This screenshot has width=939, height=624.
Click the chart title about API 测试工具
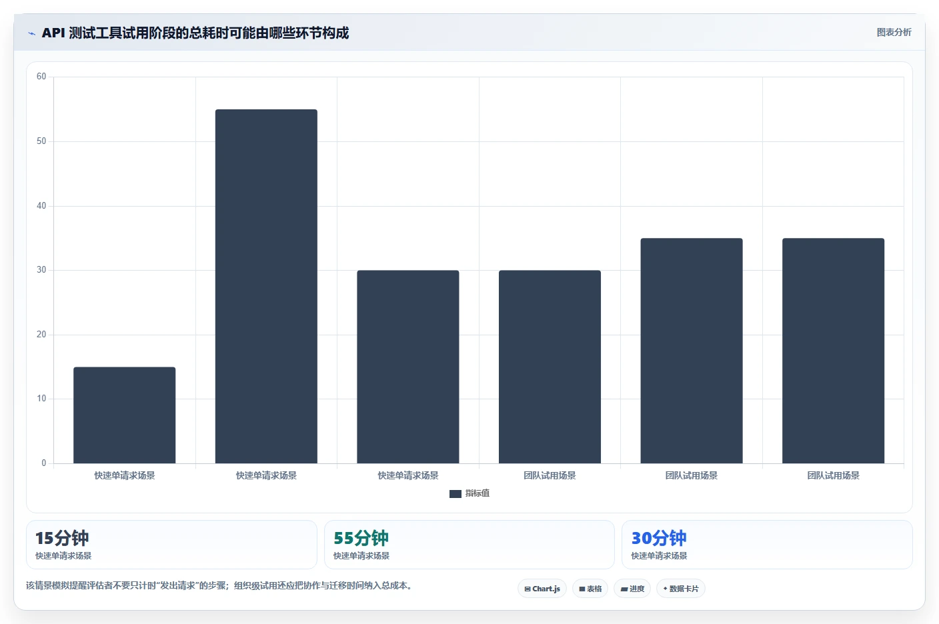(x=195, y=33)
